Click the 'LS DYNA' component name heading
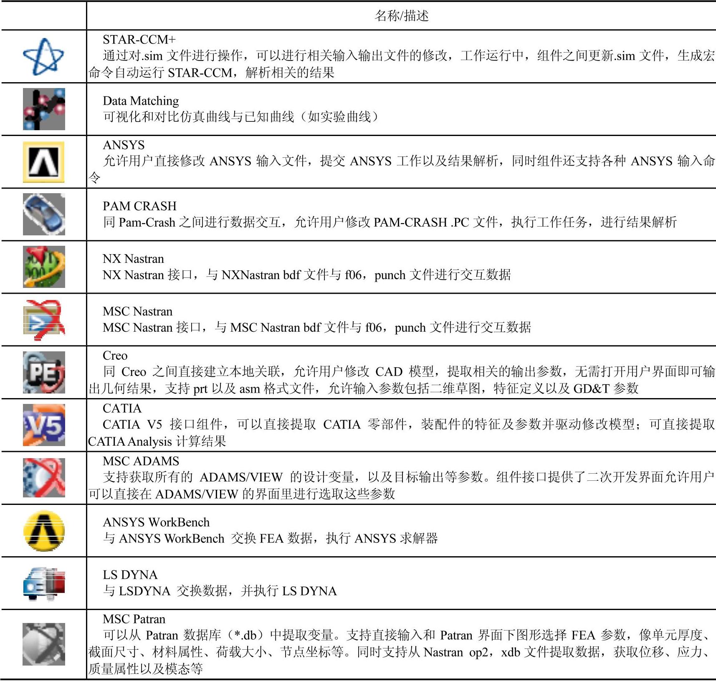The width and height of the screenshot is (716, 681). coord(130,575)
